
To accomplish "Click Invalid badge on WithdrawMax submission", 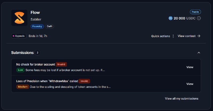I will coord(84,81).
